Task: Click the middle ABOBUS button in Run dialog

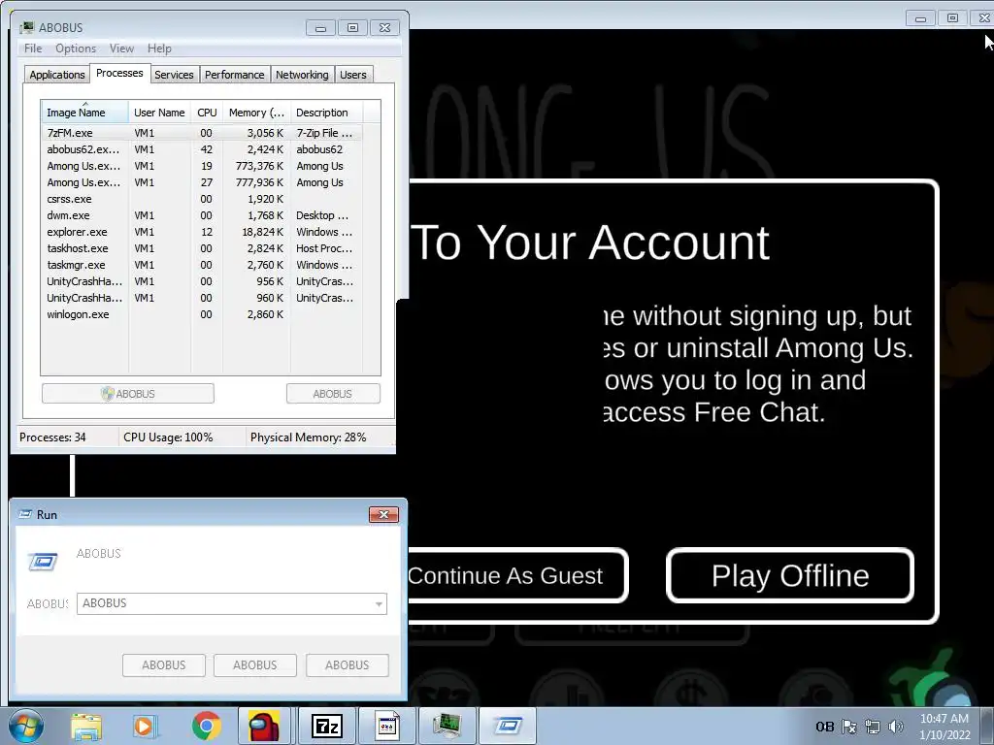Action: coord(255,665)
